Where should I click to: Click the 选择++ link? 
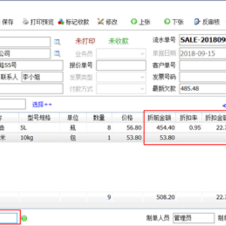pyautogui.click(x=42, y=104)
